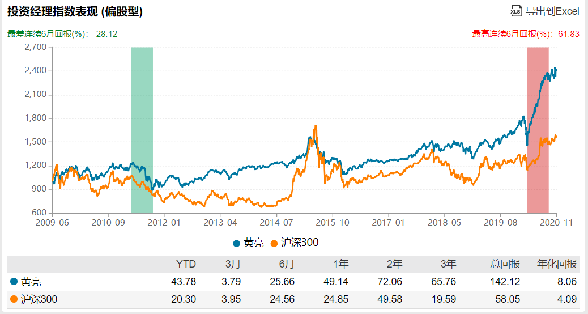Click 沪深300 YTD value 20.30
Viewport: 588px width, 314px height.
183,299
